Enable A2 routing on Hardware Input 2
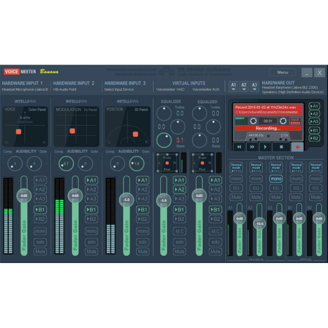The image size is (328, 328). (x=91, y=190)
